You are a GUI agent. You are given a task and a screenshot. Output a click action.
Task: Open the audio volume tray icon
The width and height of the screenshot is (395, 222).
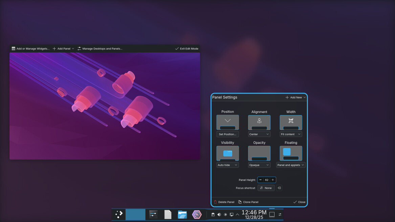pyautogui.click(x=219, y=215)
